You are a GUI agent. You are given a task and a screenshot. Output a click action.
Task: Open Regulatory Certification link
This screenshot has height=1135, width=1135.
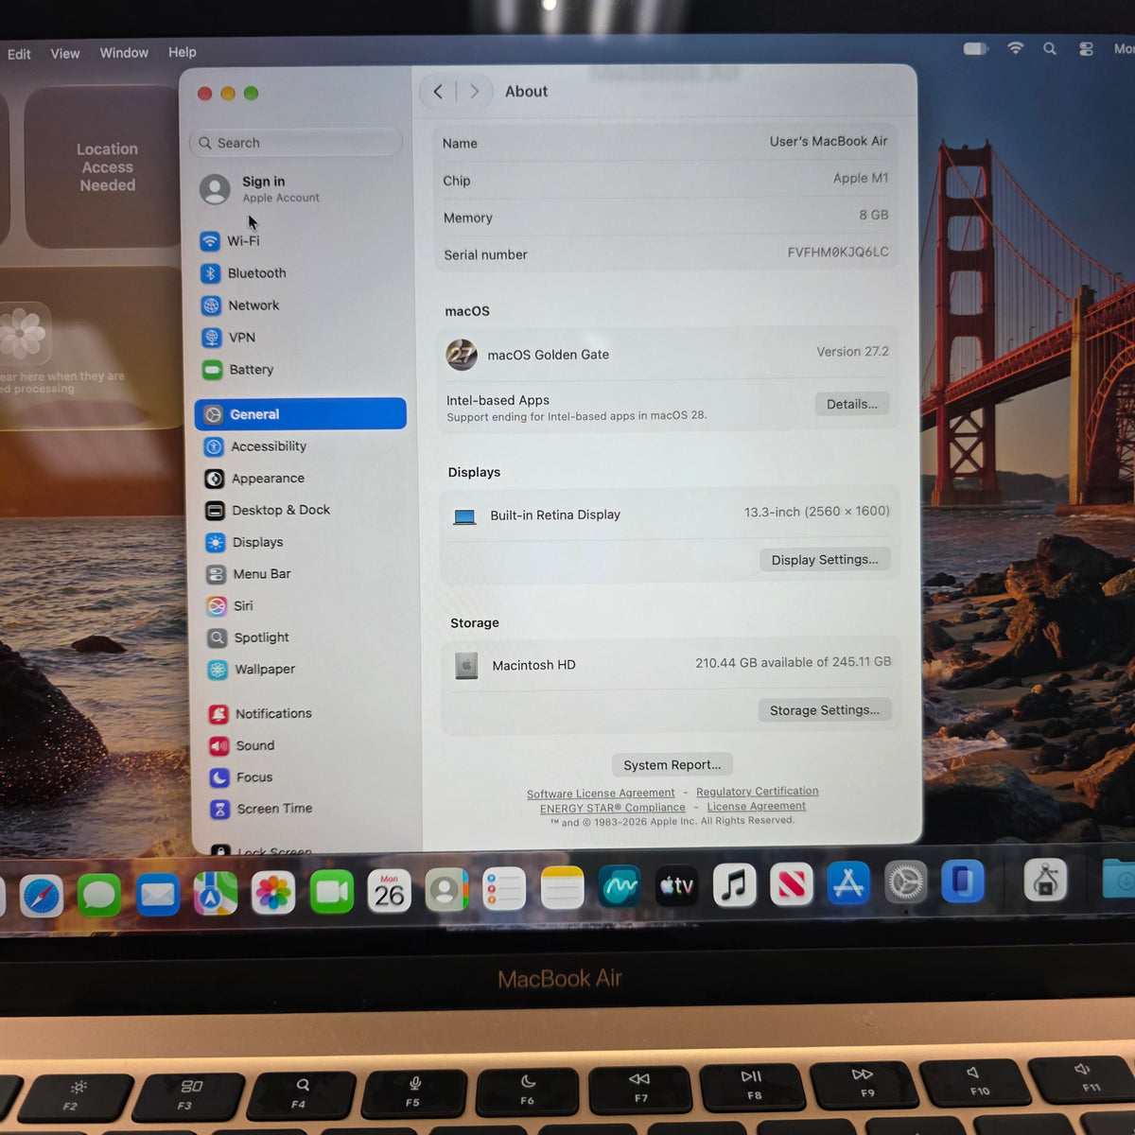(758, 792)
